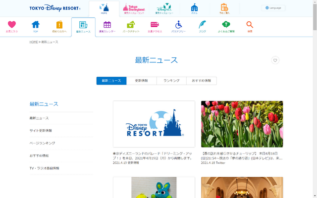317x198 pixels.
Task: Open the tulip photo news thumbnail
Action: [242, 124]
